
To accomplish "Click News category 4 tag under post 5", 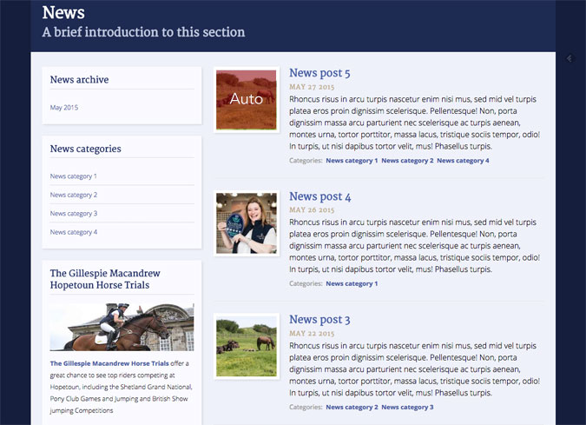I will tap(463, 161).
